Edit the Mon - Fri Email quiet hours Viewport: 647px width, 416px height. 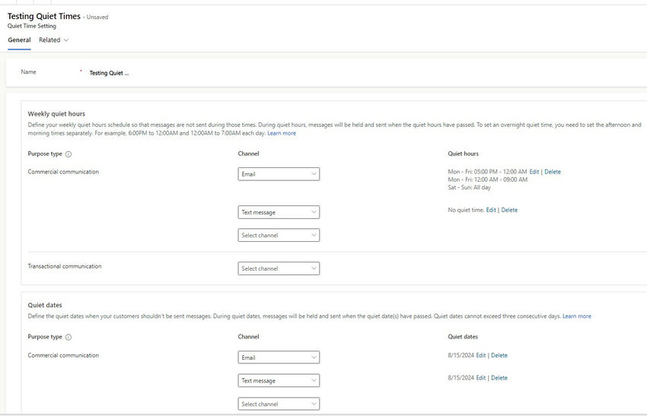pos(534,172)
